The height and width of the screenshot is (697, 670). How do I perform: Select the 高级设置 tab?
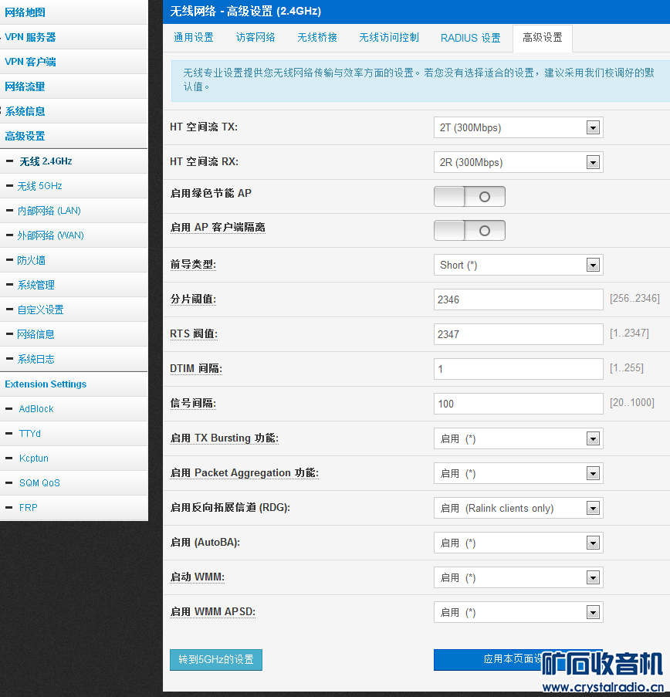click(543, 38)
